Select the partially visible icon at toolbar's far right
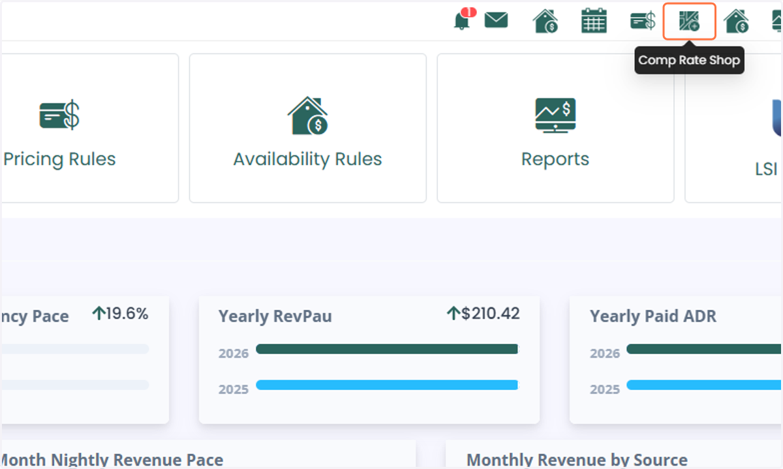 [x=776, y=21]
